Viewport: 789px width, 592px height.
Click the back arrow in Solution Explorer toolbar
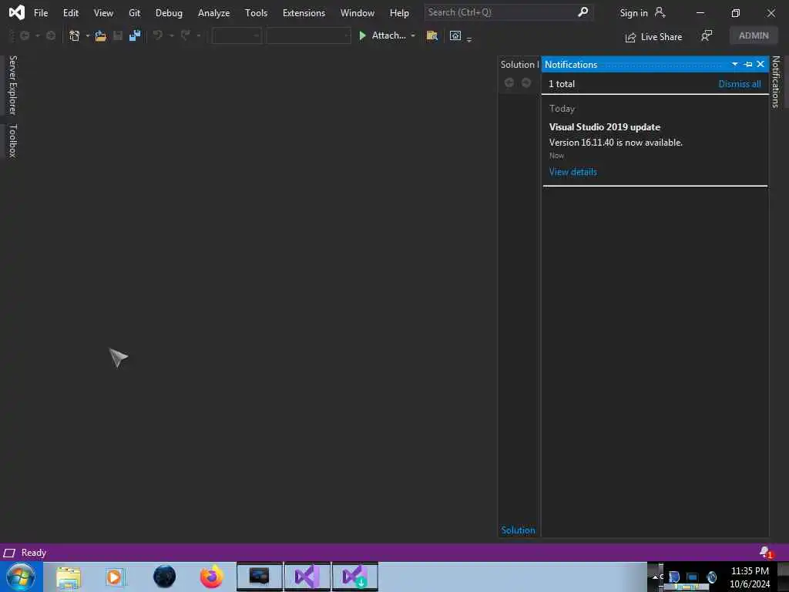(509, 82)
